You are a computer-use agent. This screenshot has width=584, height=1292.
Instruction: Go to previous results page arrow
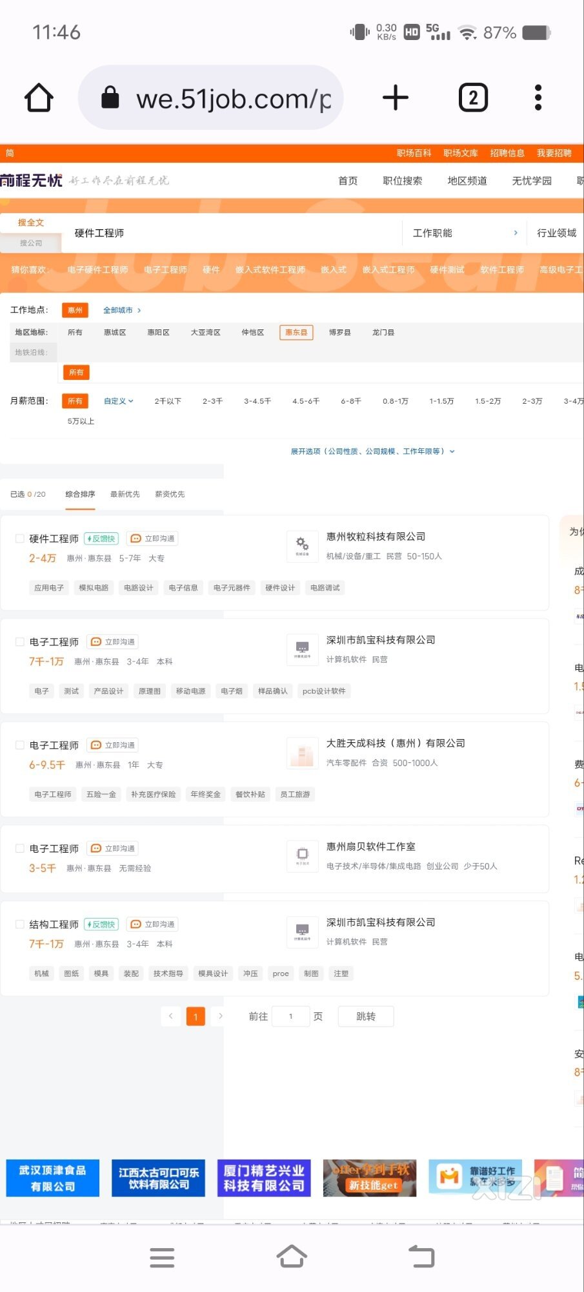pyautogui.click(x=170, y=1016)
